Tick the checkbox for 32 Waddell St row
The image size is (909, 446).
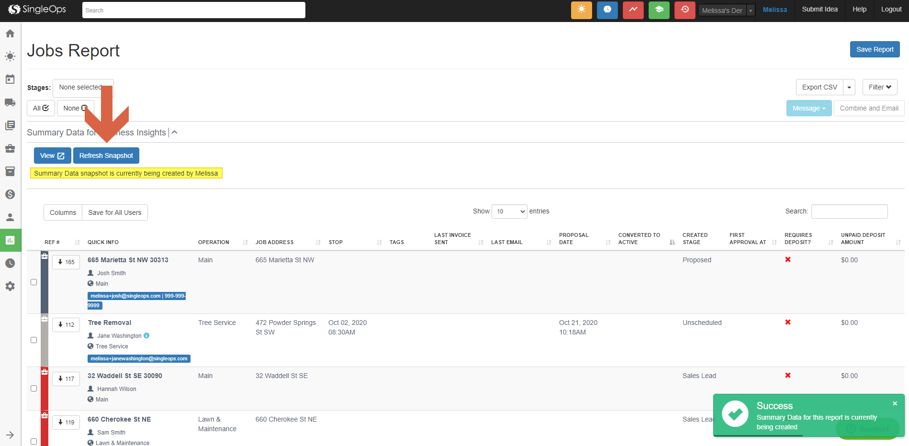point(34,389)
